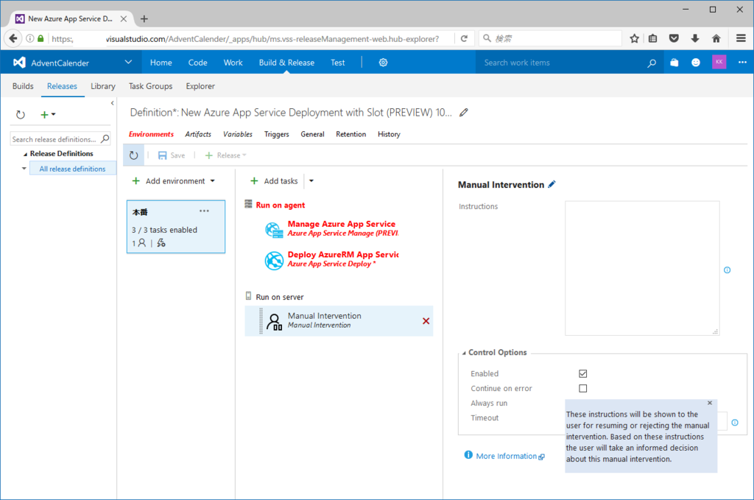Viewport: 754px width, 500px height.
Task: Go to browser home page icon
Action: (x=716, y=38)
